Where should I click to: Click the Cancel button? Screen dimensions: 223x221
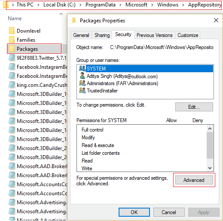coord(169,212)
